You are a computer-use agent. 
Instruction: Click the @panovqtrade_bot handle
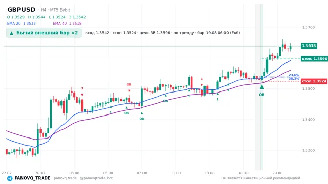pyautogui.click(x=96, y=178)
